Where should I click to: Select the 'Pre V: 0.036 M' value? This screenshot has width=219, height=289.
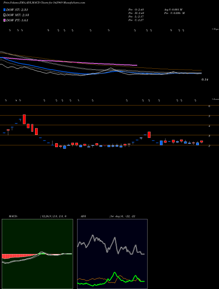[x=174, y=13]
